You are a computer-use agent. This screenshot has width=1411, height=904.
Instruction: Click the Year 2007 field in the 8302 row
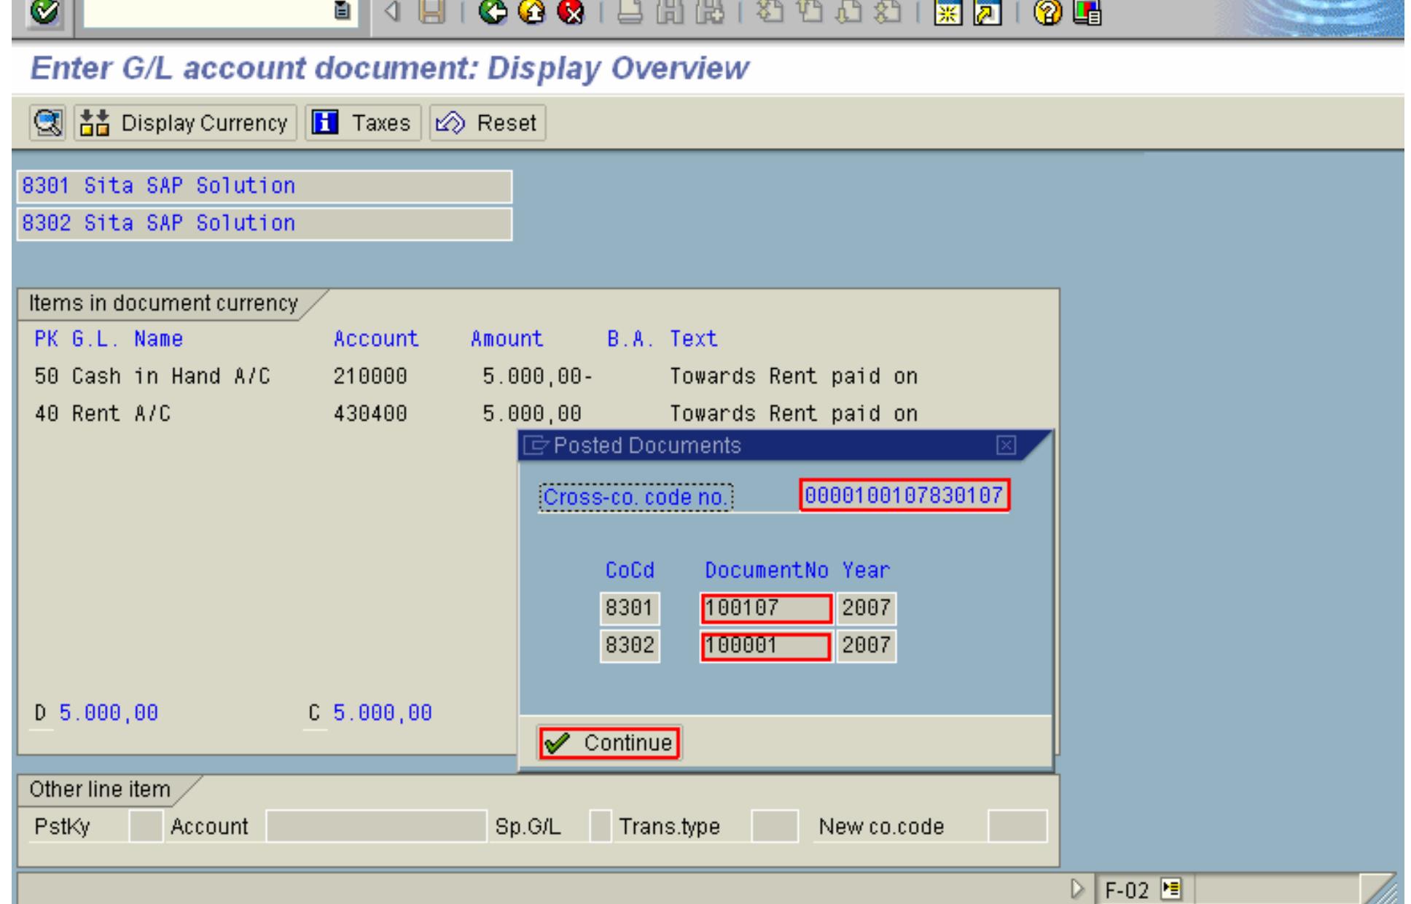tap(867, 645)
